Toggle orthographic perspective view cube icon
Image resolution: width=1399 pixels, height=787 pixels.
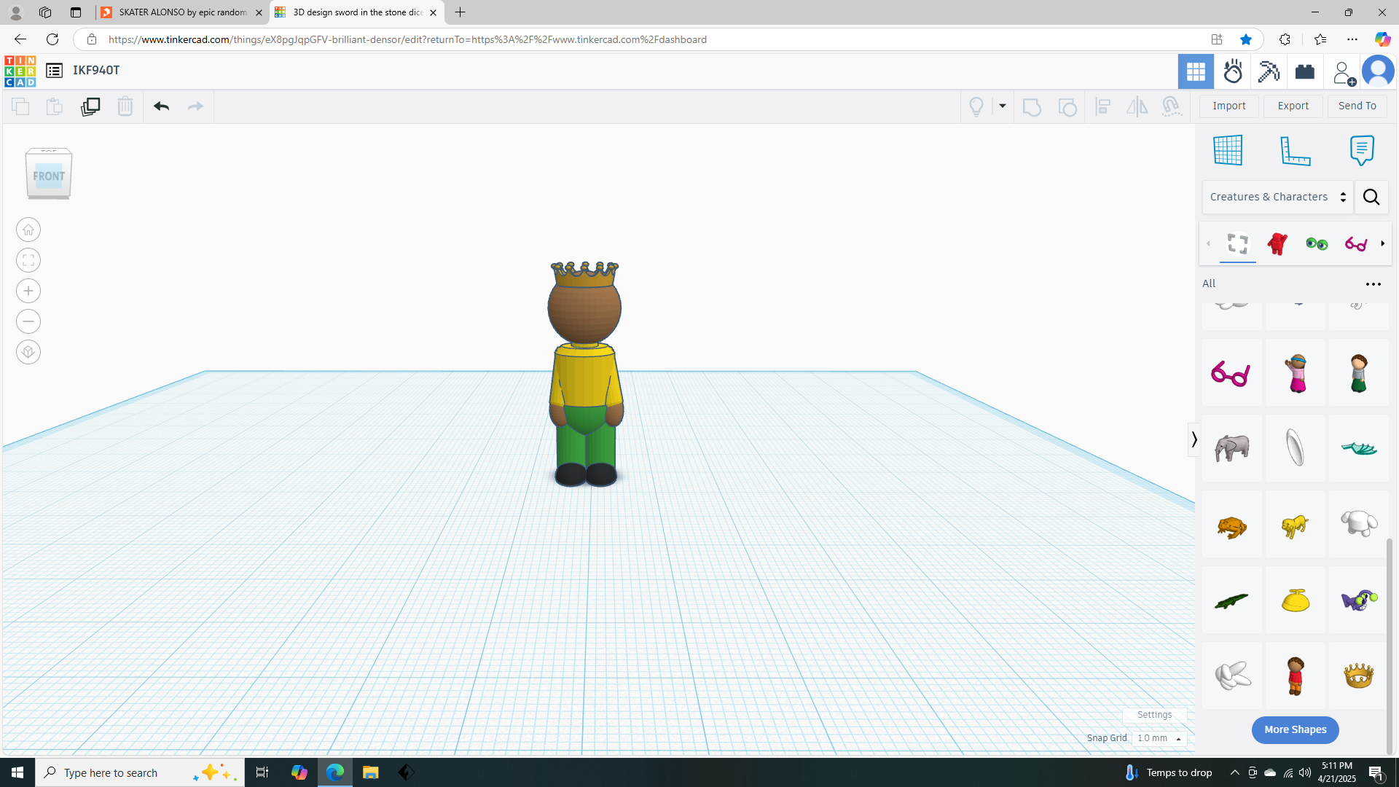28,353
